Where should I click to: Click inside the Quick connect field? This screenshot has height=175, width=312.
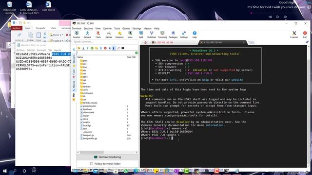point(105,42)
